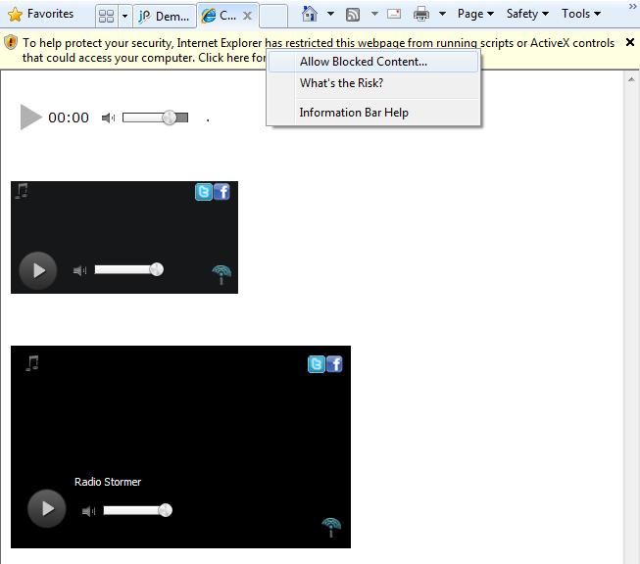The image size is (640, 564).
Task: Start playback in Radio Stormer player
Action: 47,508
